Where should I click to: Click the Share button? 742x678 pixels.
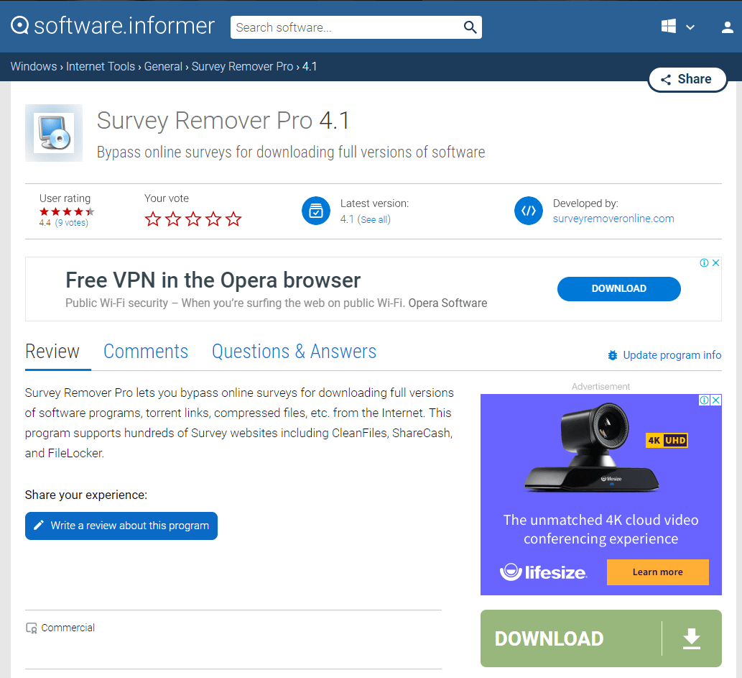coord(687,79)
